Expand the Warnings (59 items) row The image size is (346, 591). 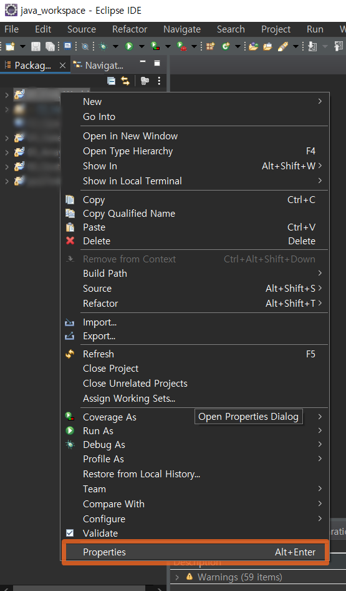(178, 577)
